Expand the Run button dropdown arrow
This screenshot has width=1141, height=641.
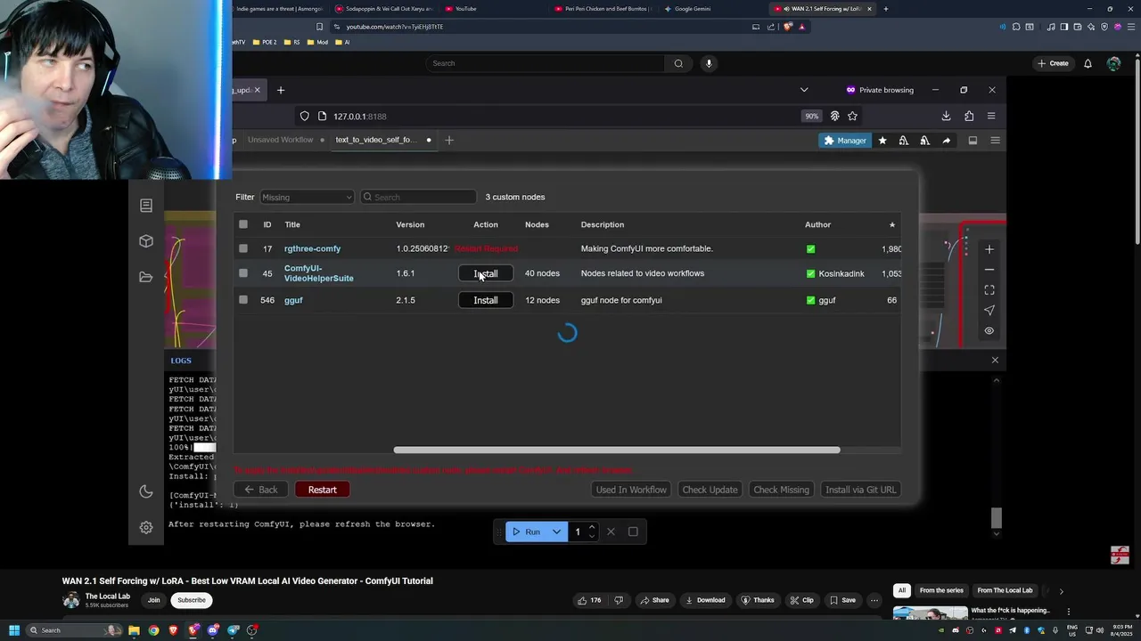[556, 531]
